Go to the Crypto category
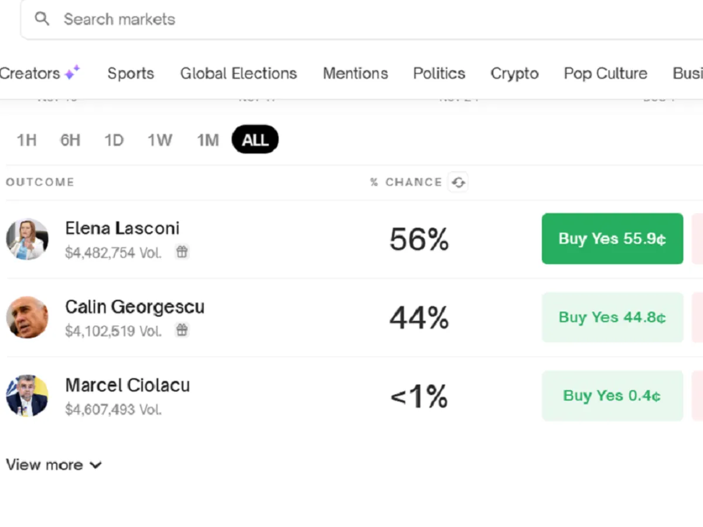The width and height of the screenshot is (703, 527). point(514,73)
